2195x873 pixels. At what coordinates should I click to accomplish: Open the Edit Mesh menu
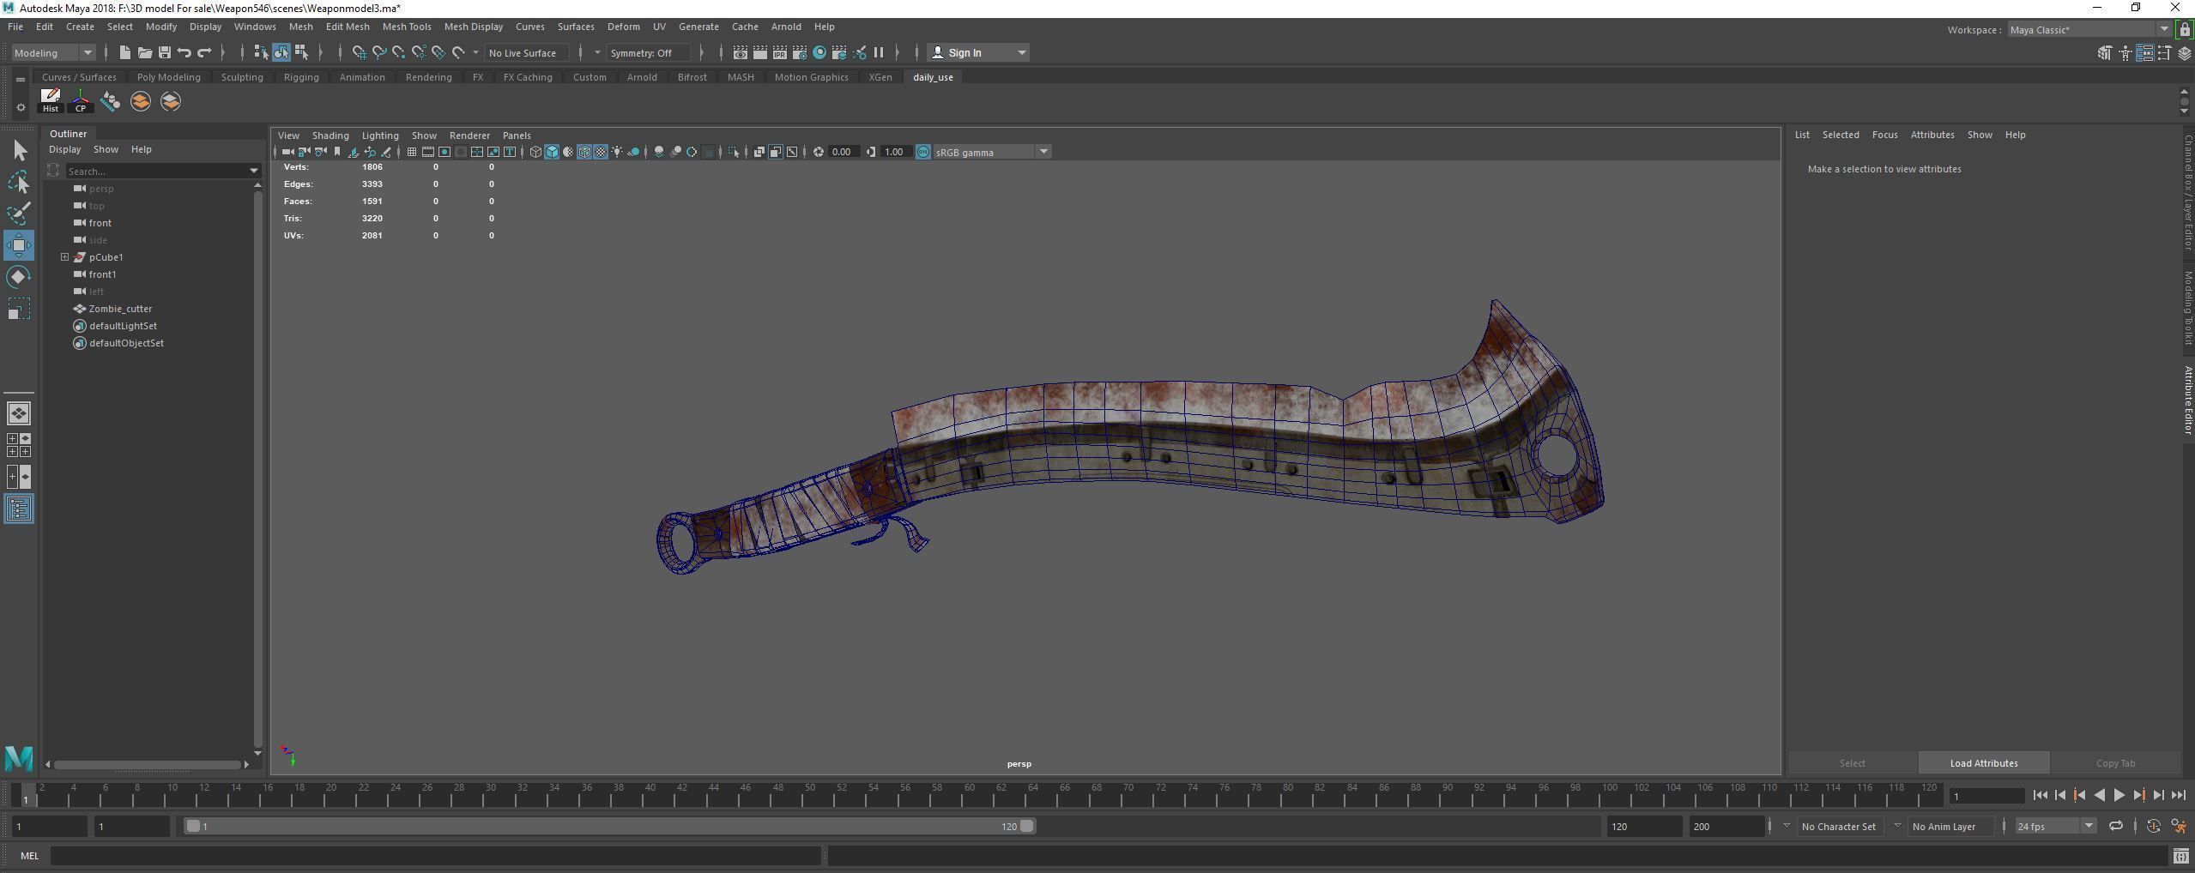348,27
